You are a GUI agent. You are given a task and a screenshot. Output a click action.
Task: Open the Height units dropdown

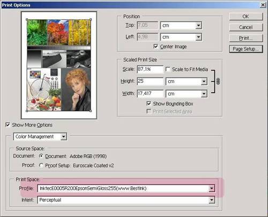pyautogui.click(x=187, y=81)
